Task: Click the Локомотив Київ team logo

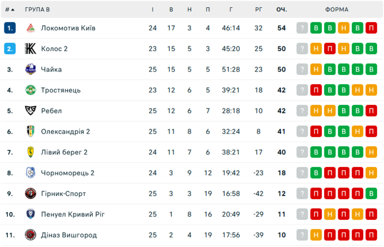Action: (x=30, y=28)
